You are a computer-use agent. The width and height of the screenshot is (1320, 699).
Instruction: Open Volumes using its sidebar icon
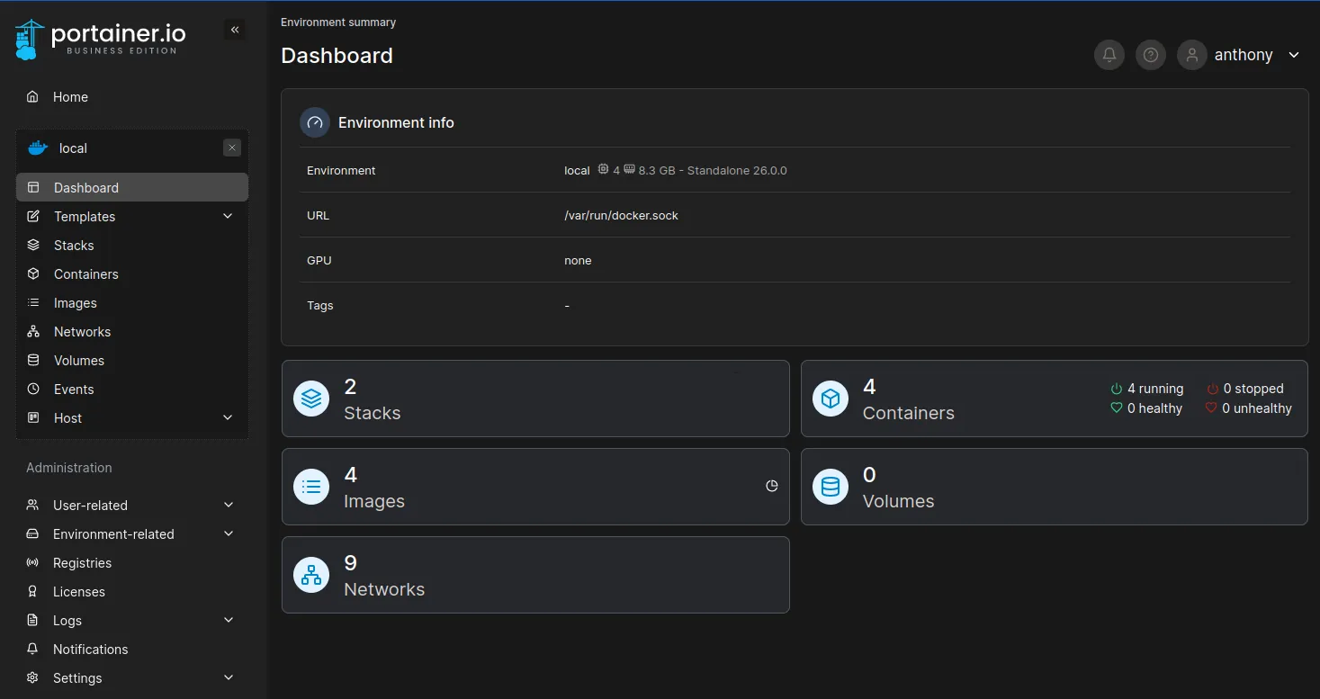coord(34,360)
